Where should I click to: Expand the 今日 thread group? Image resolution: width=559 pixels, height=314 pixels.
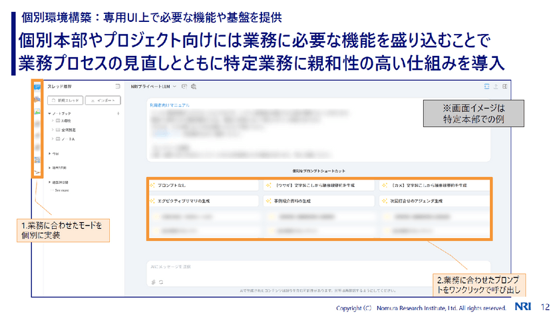pos(49,153)
